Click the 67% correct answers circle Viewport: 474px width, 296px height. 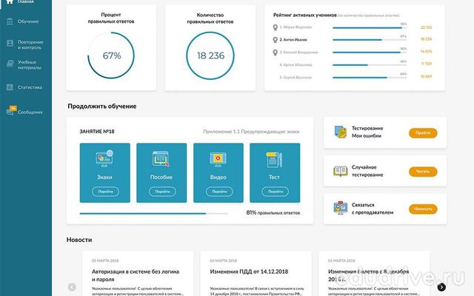111,55
